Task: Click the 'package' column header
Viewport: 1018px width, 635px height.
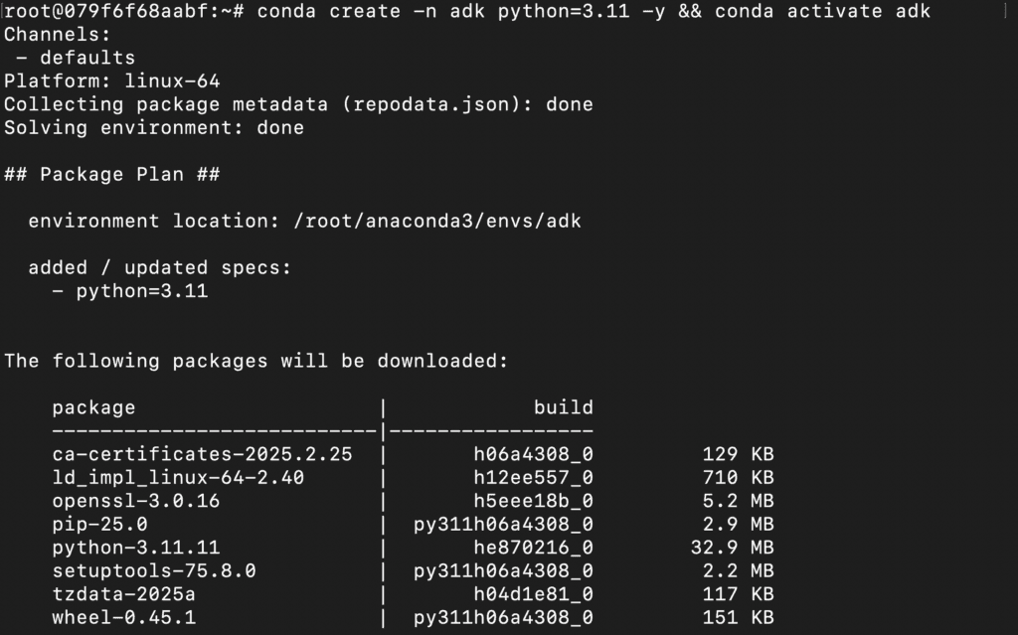Action: tap(93, 408)
